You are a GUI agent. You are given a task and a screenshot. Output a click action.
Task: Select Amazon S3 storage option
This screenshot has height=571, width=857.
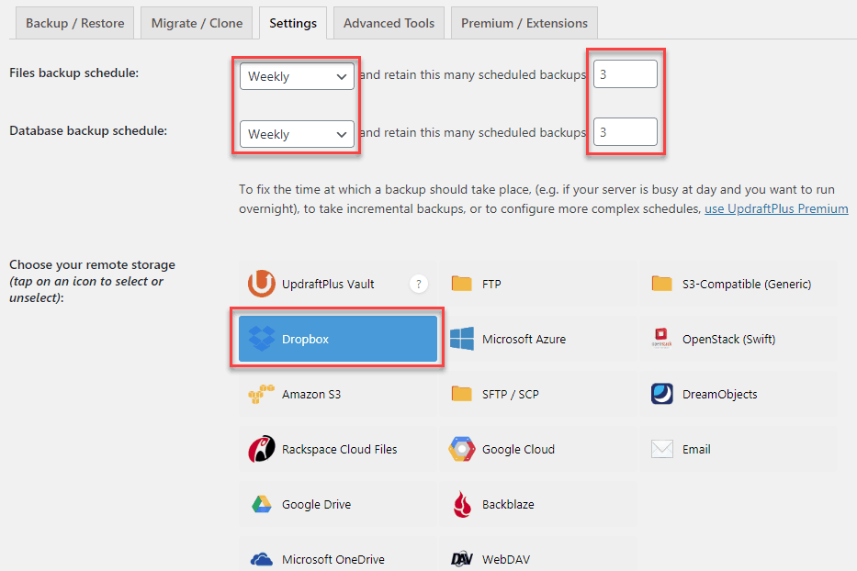click(338, 394)
